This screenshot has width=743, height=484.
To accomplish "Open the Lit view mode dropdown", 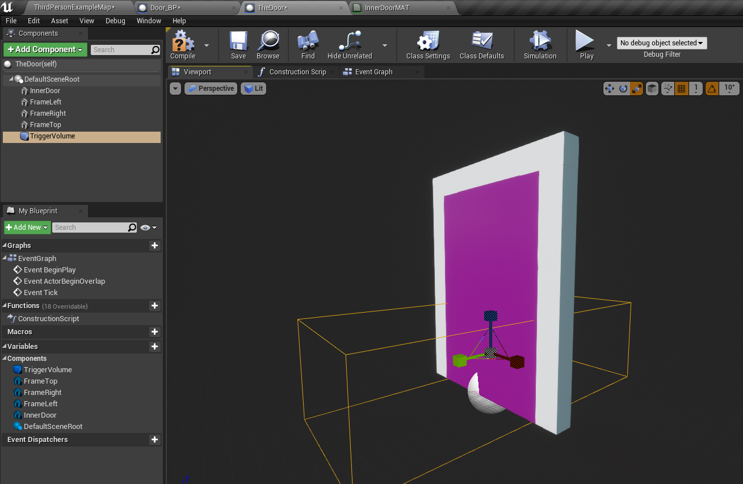I will point(253,89).
